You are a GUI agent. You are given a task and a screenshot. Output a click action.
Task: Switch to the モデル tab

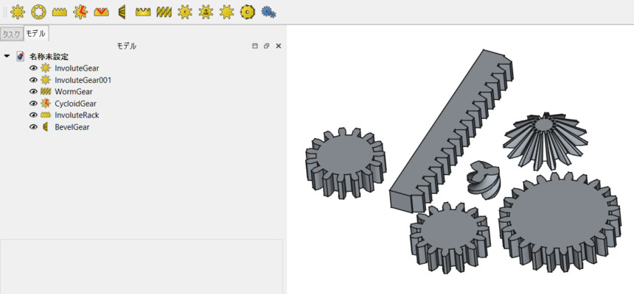pyautogui.click(x=36, y=34)
